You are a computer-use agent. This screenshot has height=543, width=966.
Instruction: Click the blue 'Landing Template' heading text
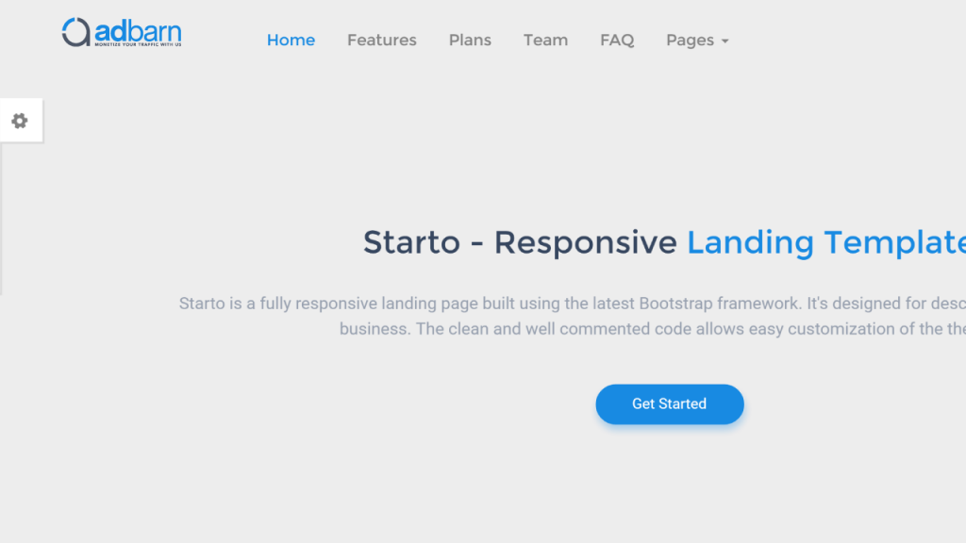[826, 242]
